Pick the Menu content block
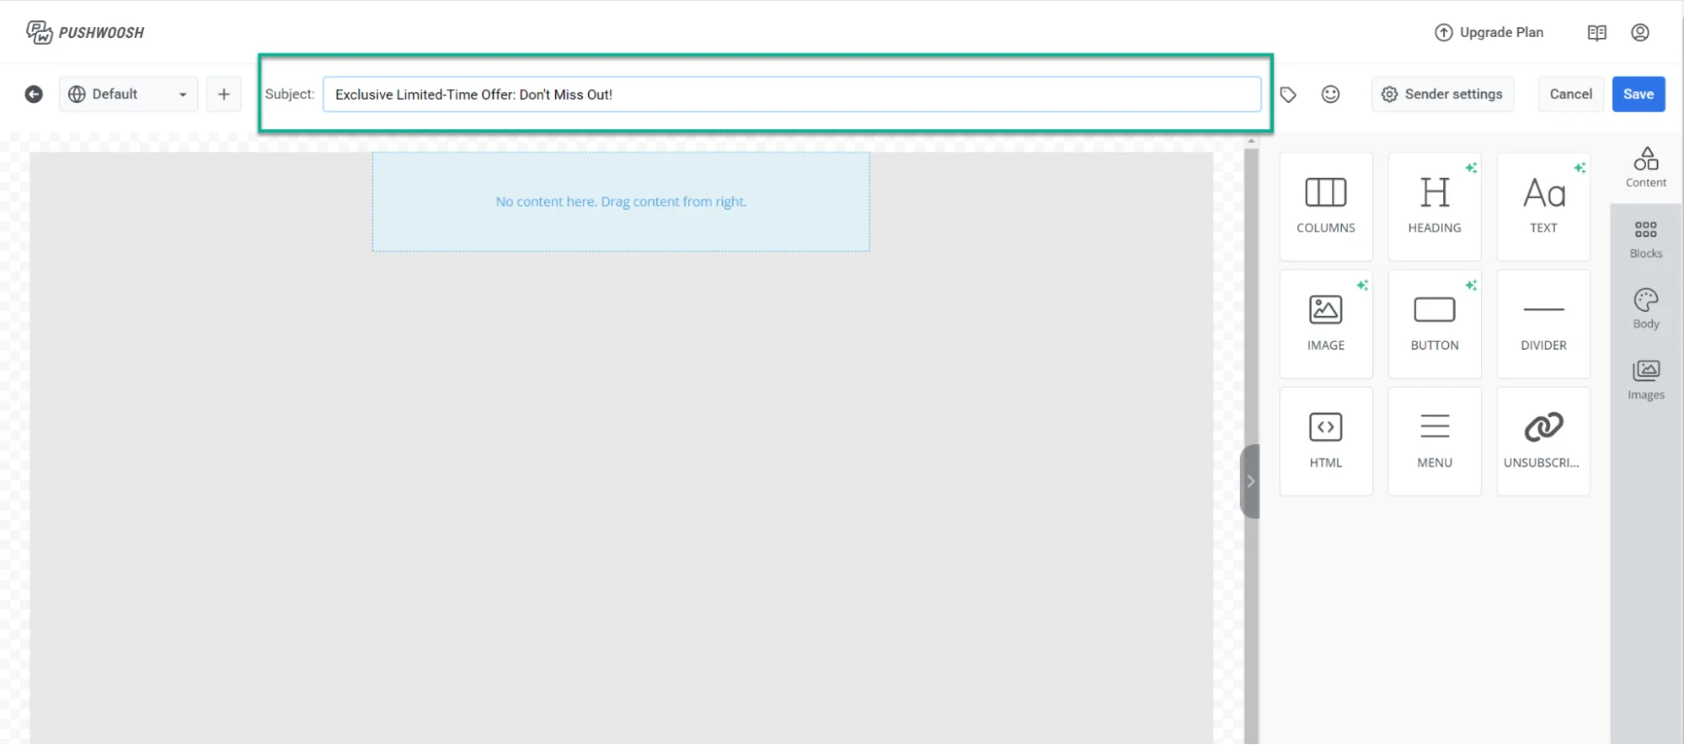Screen dimensions: 1684x745 click(1434, 440)
